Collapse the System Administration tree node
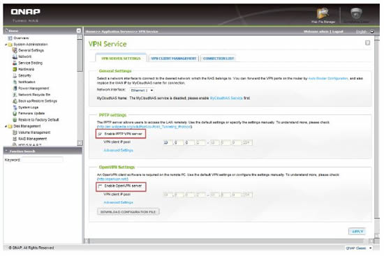The image size is (384, 256). (6, 45)
